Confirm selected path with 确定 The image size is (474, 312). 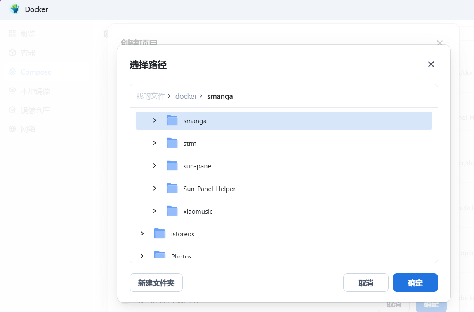(x=415, y=283)
